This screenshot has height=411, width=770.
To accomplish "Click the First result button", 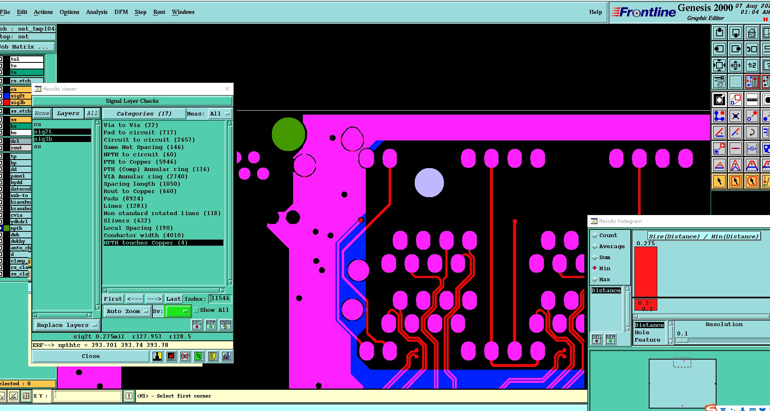I will click(x=113, y=299).
